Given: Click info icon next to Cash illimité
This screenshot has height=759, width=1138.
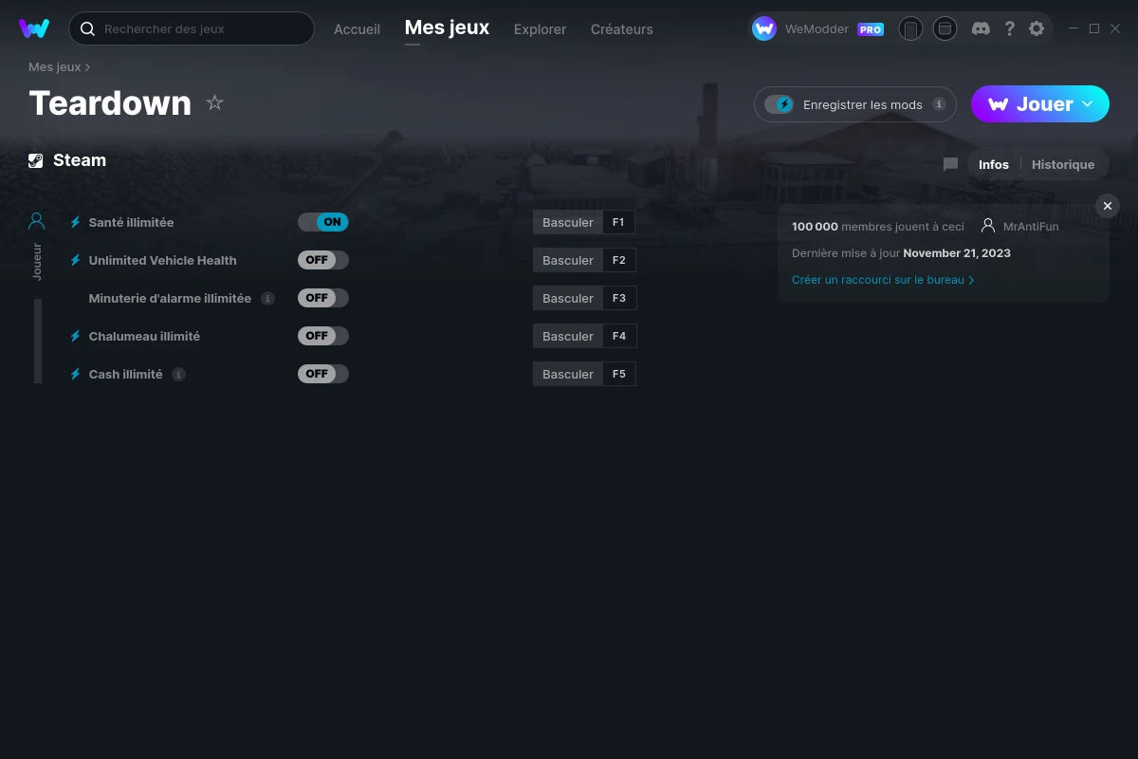Looking at the screenshot, I should pyautogui.click(x=178, y=374).
